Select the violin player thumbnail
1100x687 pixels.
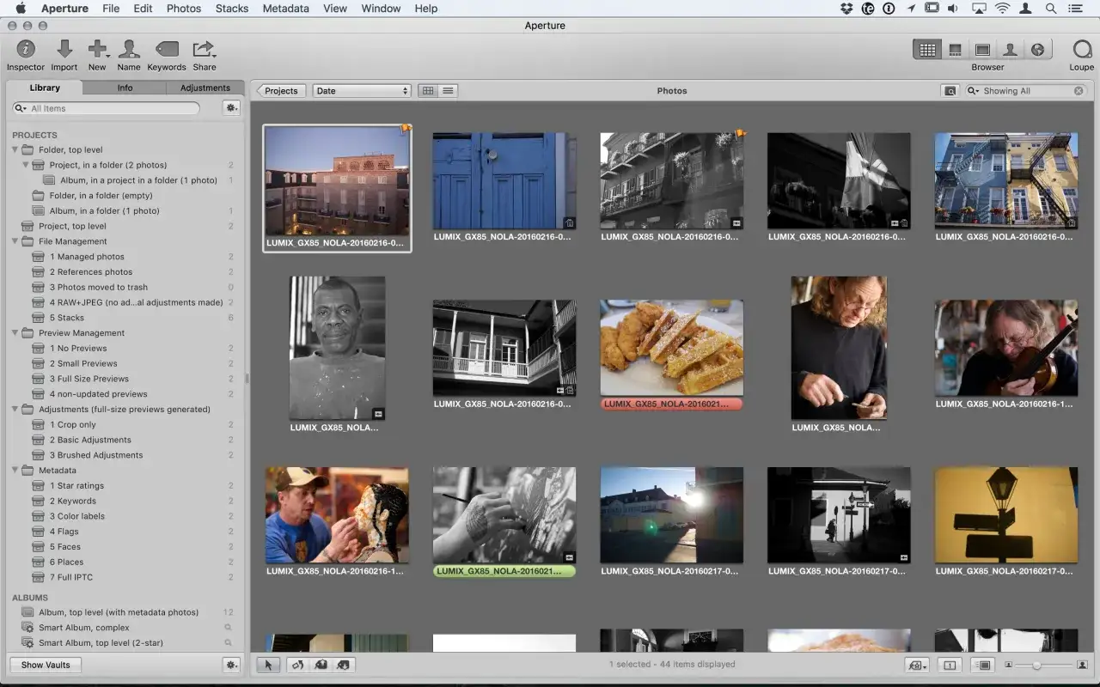pos(1005,348)
